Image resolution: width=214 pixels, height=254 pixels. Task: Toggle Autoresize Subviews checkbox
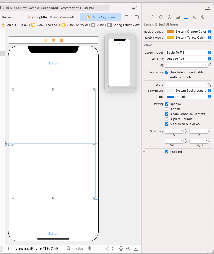tap(167, 124)
